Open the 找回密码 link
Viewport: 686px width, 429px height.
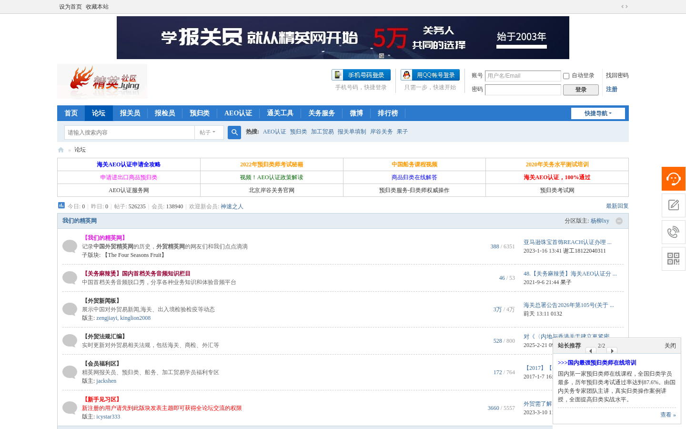(x=617, y=75)
